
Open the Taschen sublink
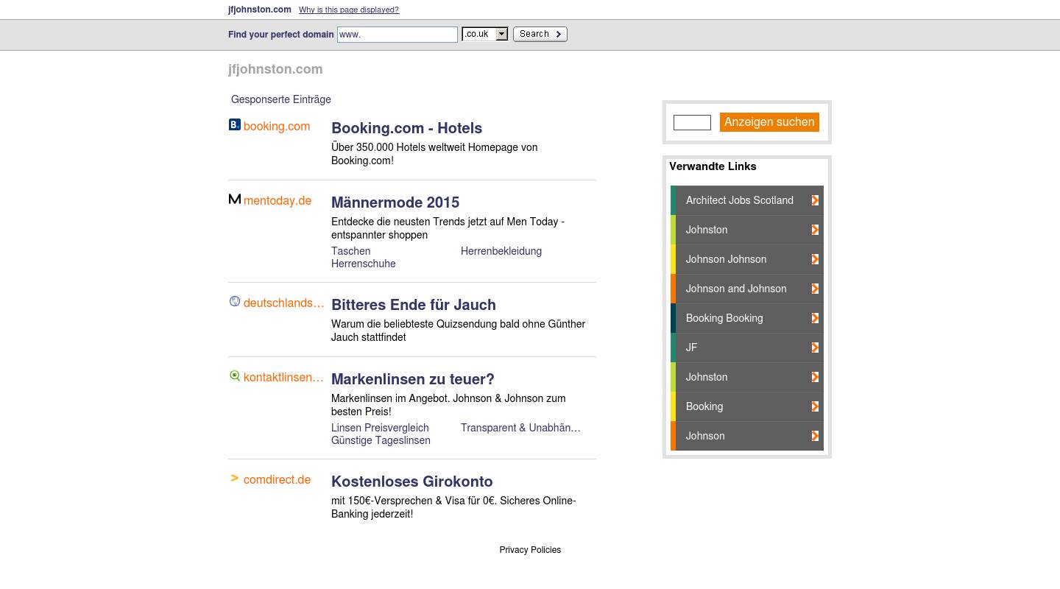point(350,251)
